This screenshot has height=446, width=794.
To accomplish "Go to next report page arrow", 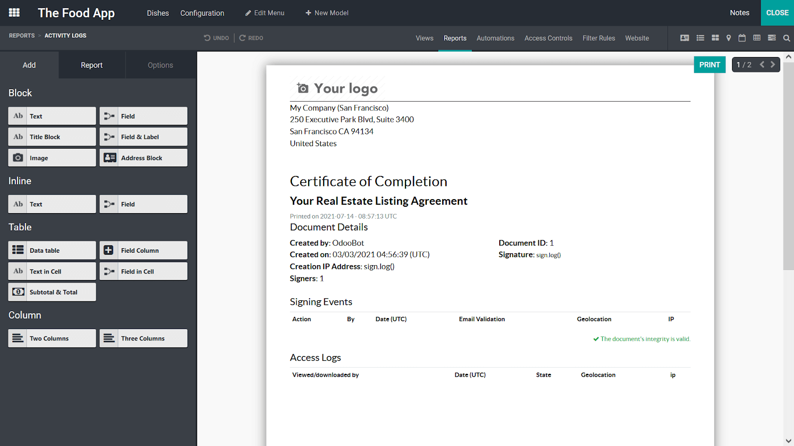I will pos(773,64).
